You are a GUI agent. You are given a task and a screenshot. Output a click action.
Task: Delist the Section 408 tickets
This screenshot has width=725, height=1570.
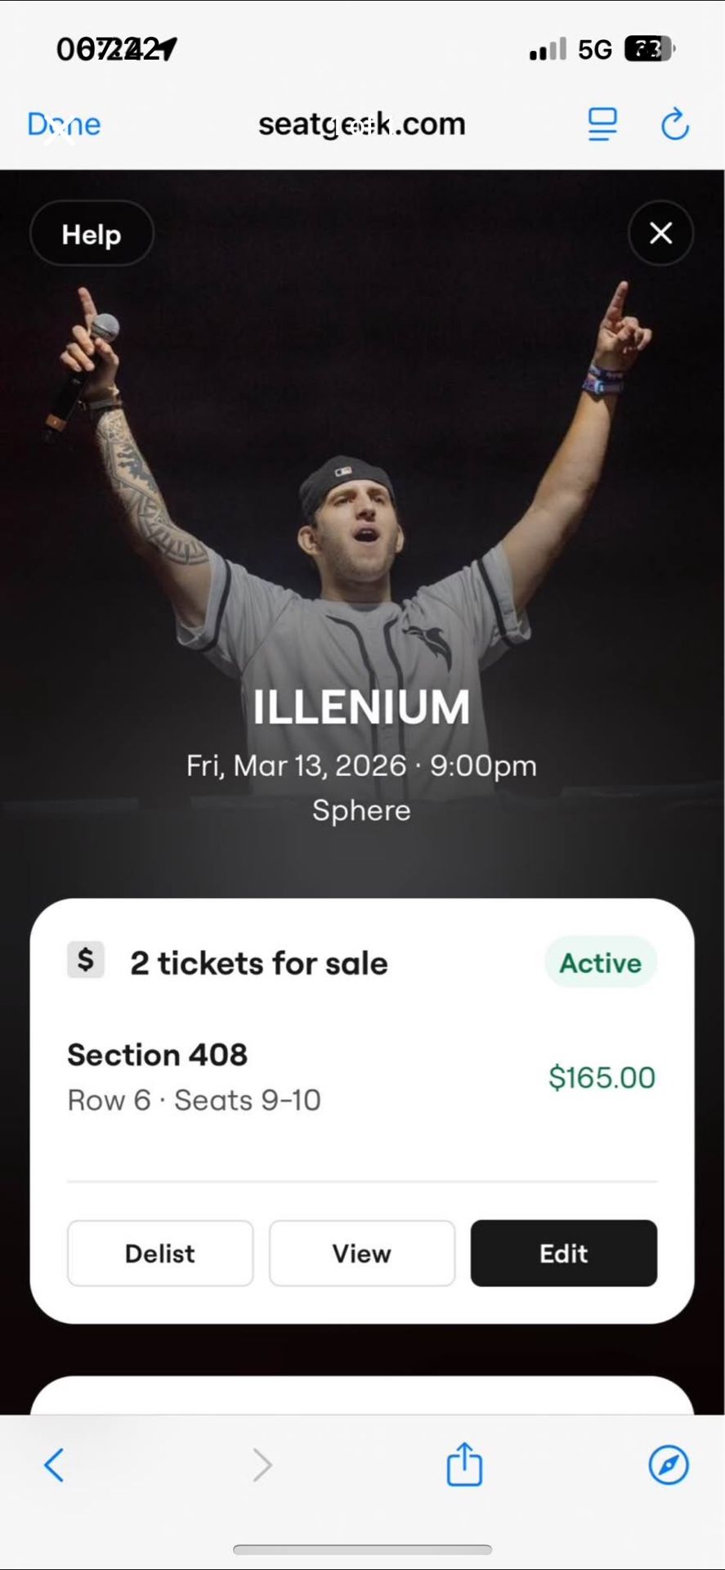coord(159,1253)
